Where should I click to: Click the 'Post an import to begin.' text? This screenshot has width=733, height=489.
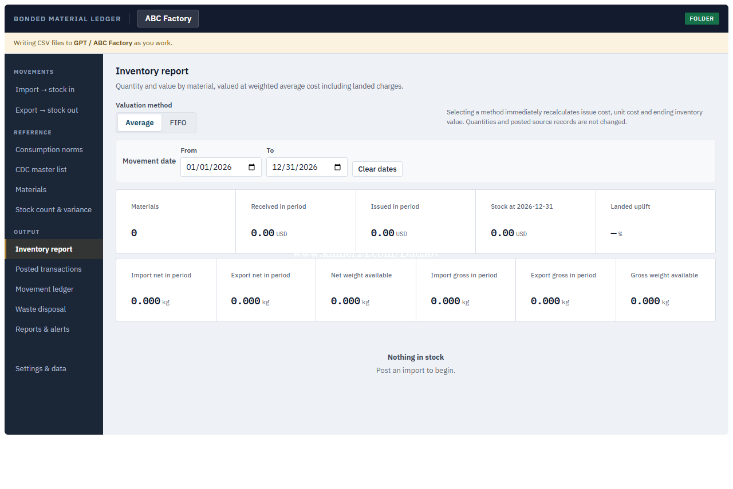coord(416,371)
